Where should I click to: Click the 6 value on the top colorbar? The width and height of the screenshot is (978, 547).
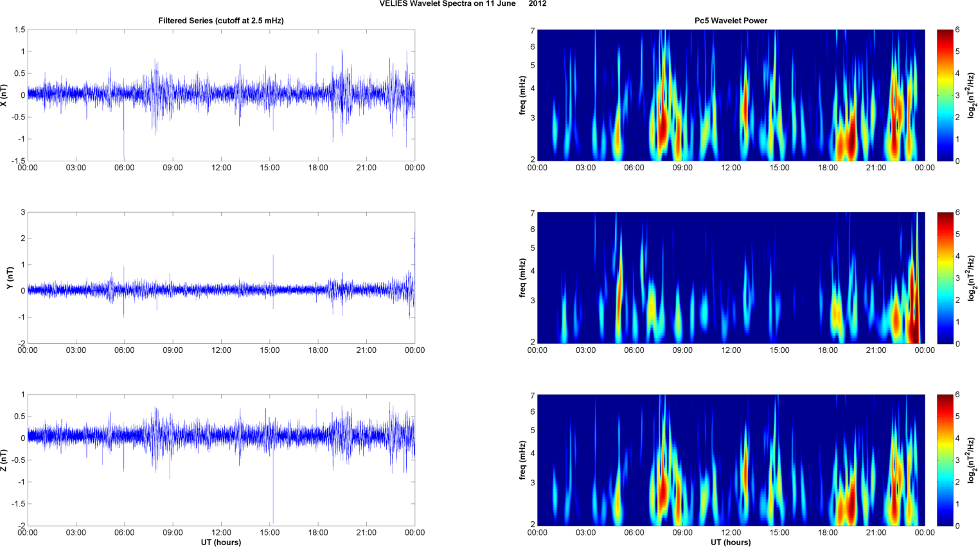957,30
